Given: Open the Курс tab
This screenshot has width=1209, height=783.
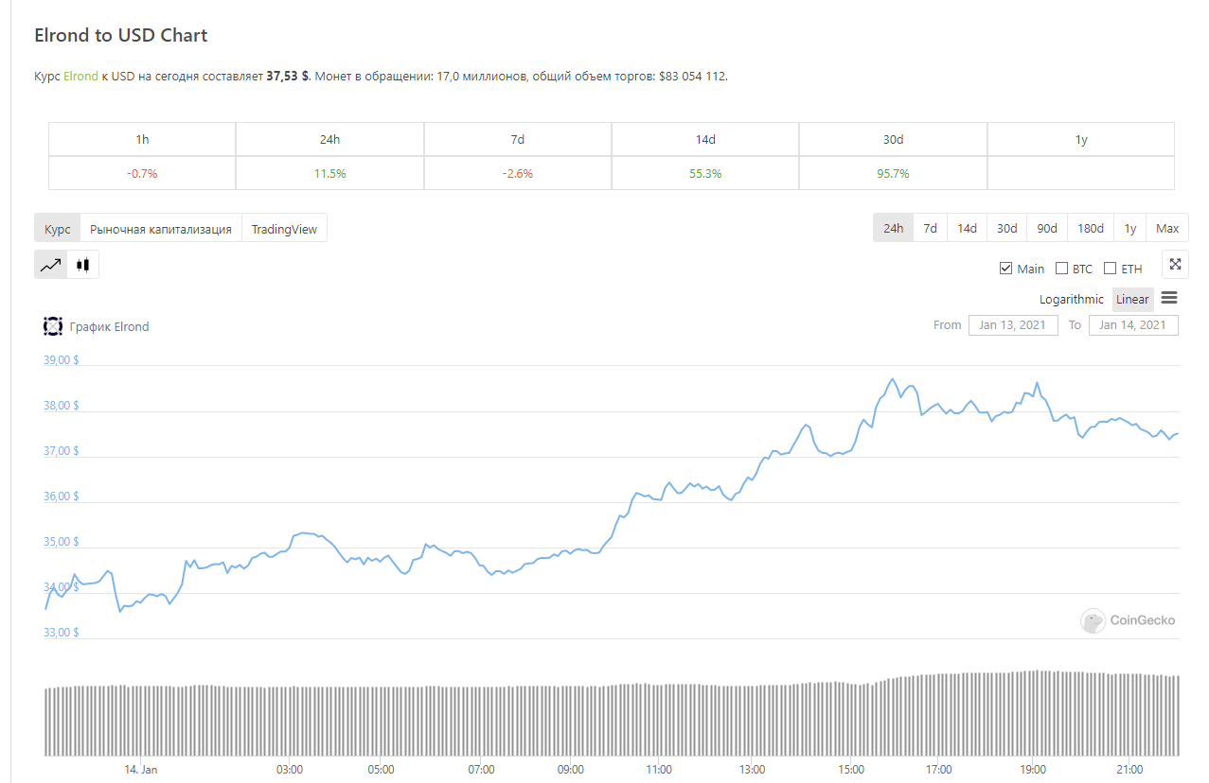Looking at the screenshot, I should click(58, 229).
